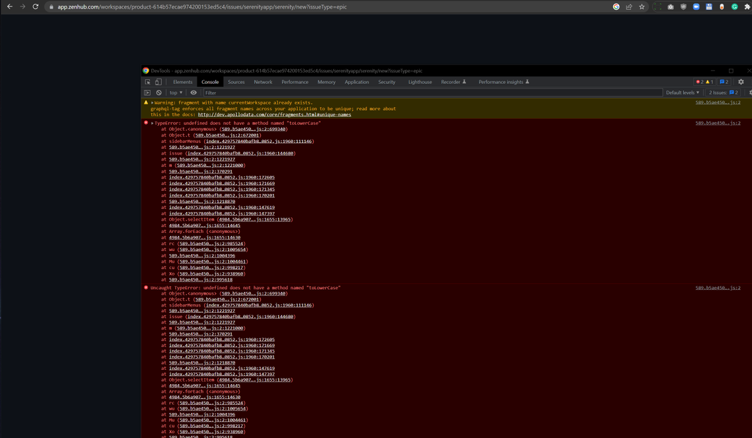This screenshot has width=752, height=438.
Task: Open the Default levels dropdown
Action: pyautogui.click(x=682, y=93)
